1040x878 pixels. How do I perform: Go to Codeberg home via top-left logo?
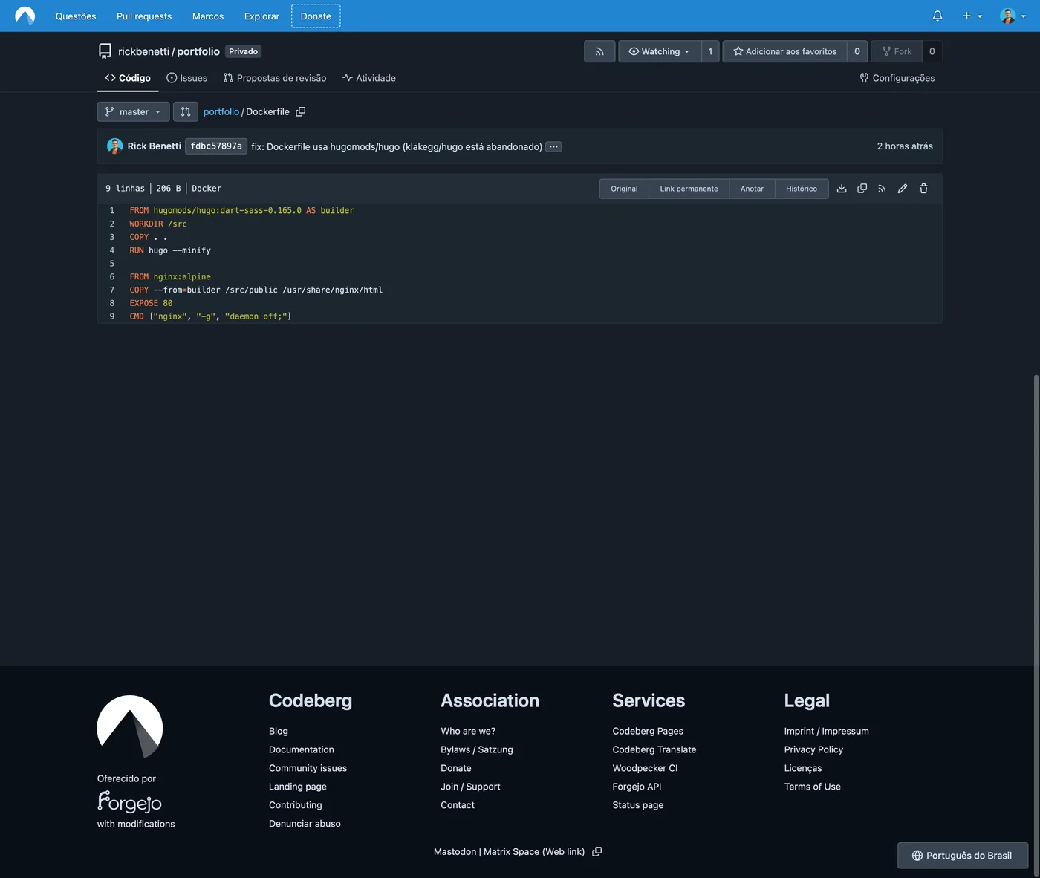click(x=25, y=16)
